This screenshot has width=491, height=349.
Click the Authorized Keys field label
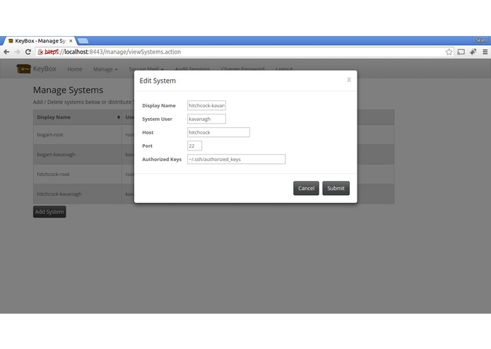coord(162,160)
